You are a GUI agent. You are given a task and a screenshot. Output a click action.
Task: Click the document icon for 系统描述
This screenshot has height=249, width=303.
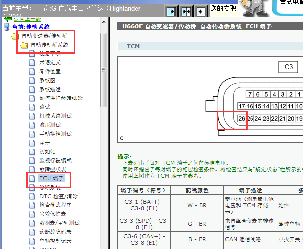(32, 89)
